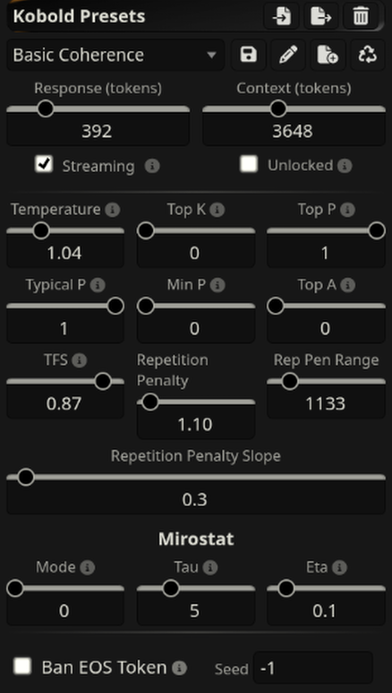Image resolution: width=392 pixels, height=693 pixels.
Task: Delete preset using trash icon
Action: pyautogui.click(x=361, y=16)
